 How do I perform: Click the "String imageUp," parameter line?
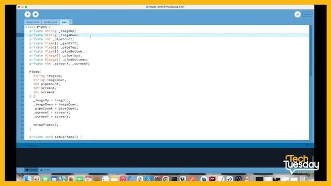pyautogui.click(x=48, y=76)
